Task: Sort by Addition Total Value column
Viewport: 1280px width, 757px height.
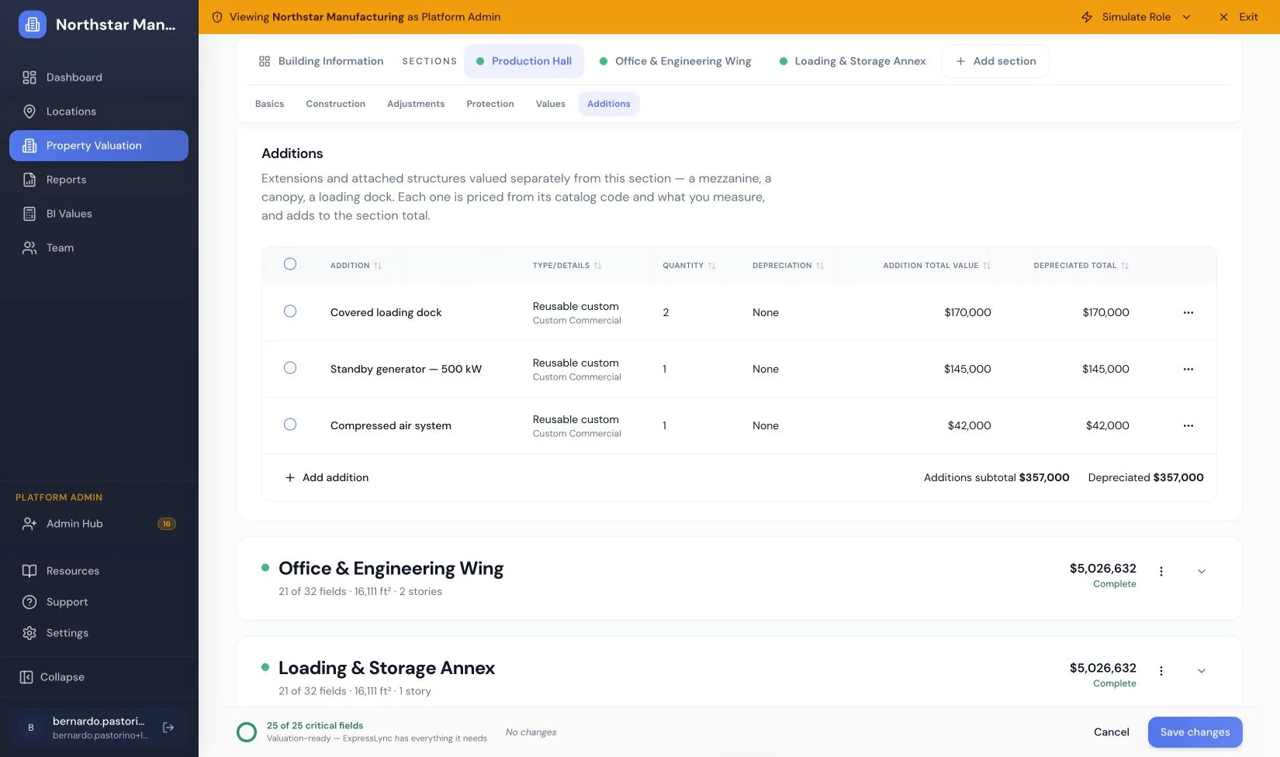Action: pos(937,266)
